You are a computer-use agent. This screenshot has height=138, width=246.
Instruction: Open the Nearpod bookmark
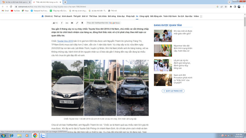click(x=39, y=11)
